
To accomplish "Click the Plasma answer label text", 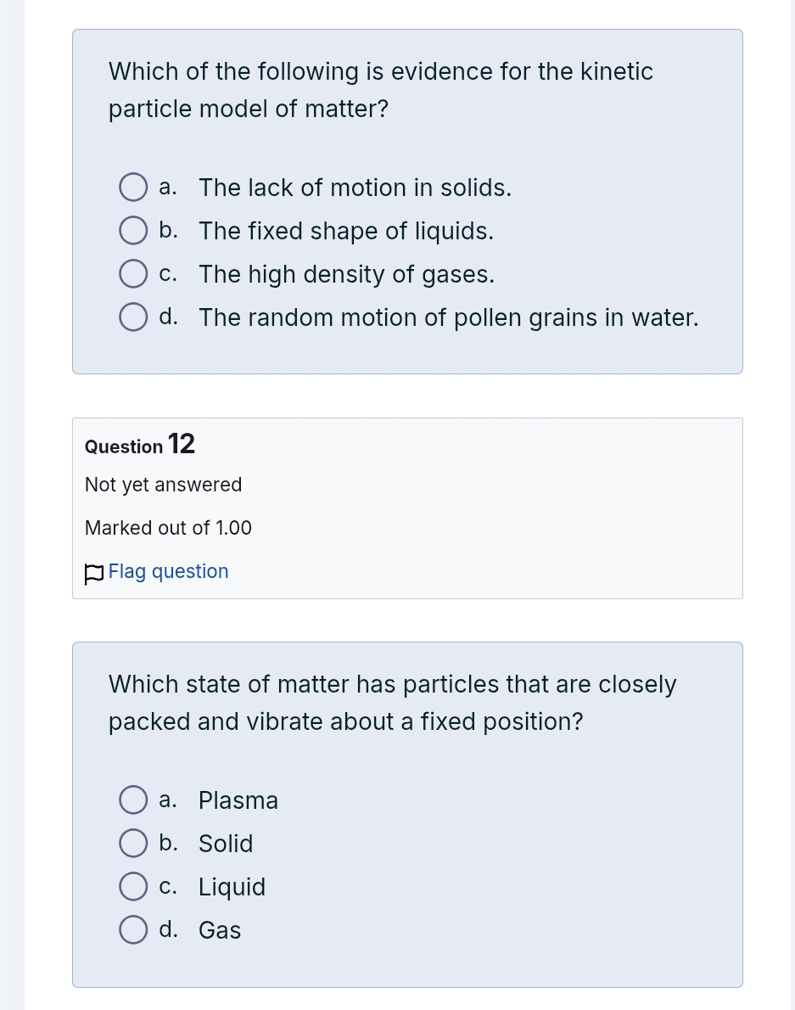I will click(238, 800).
